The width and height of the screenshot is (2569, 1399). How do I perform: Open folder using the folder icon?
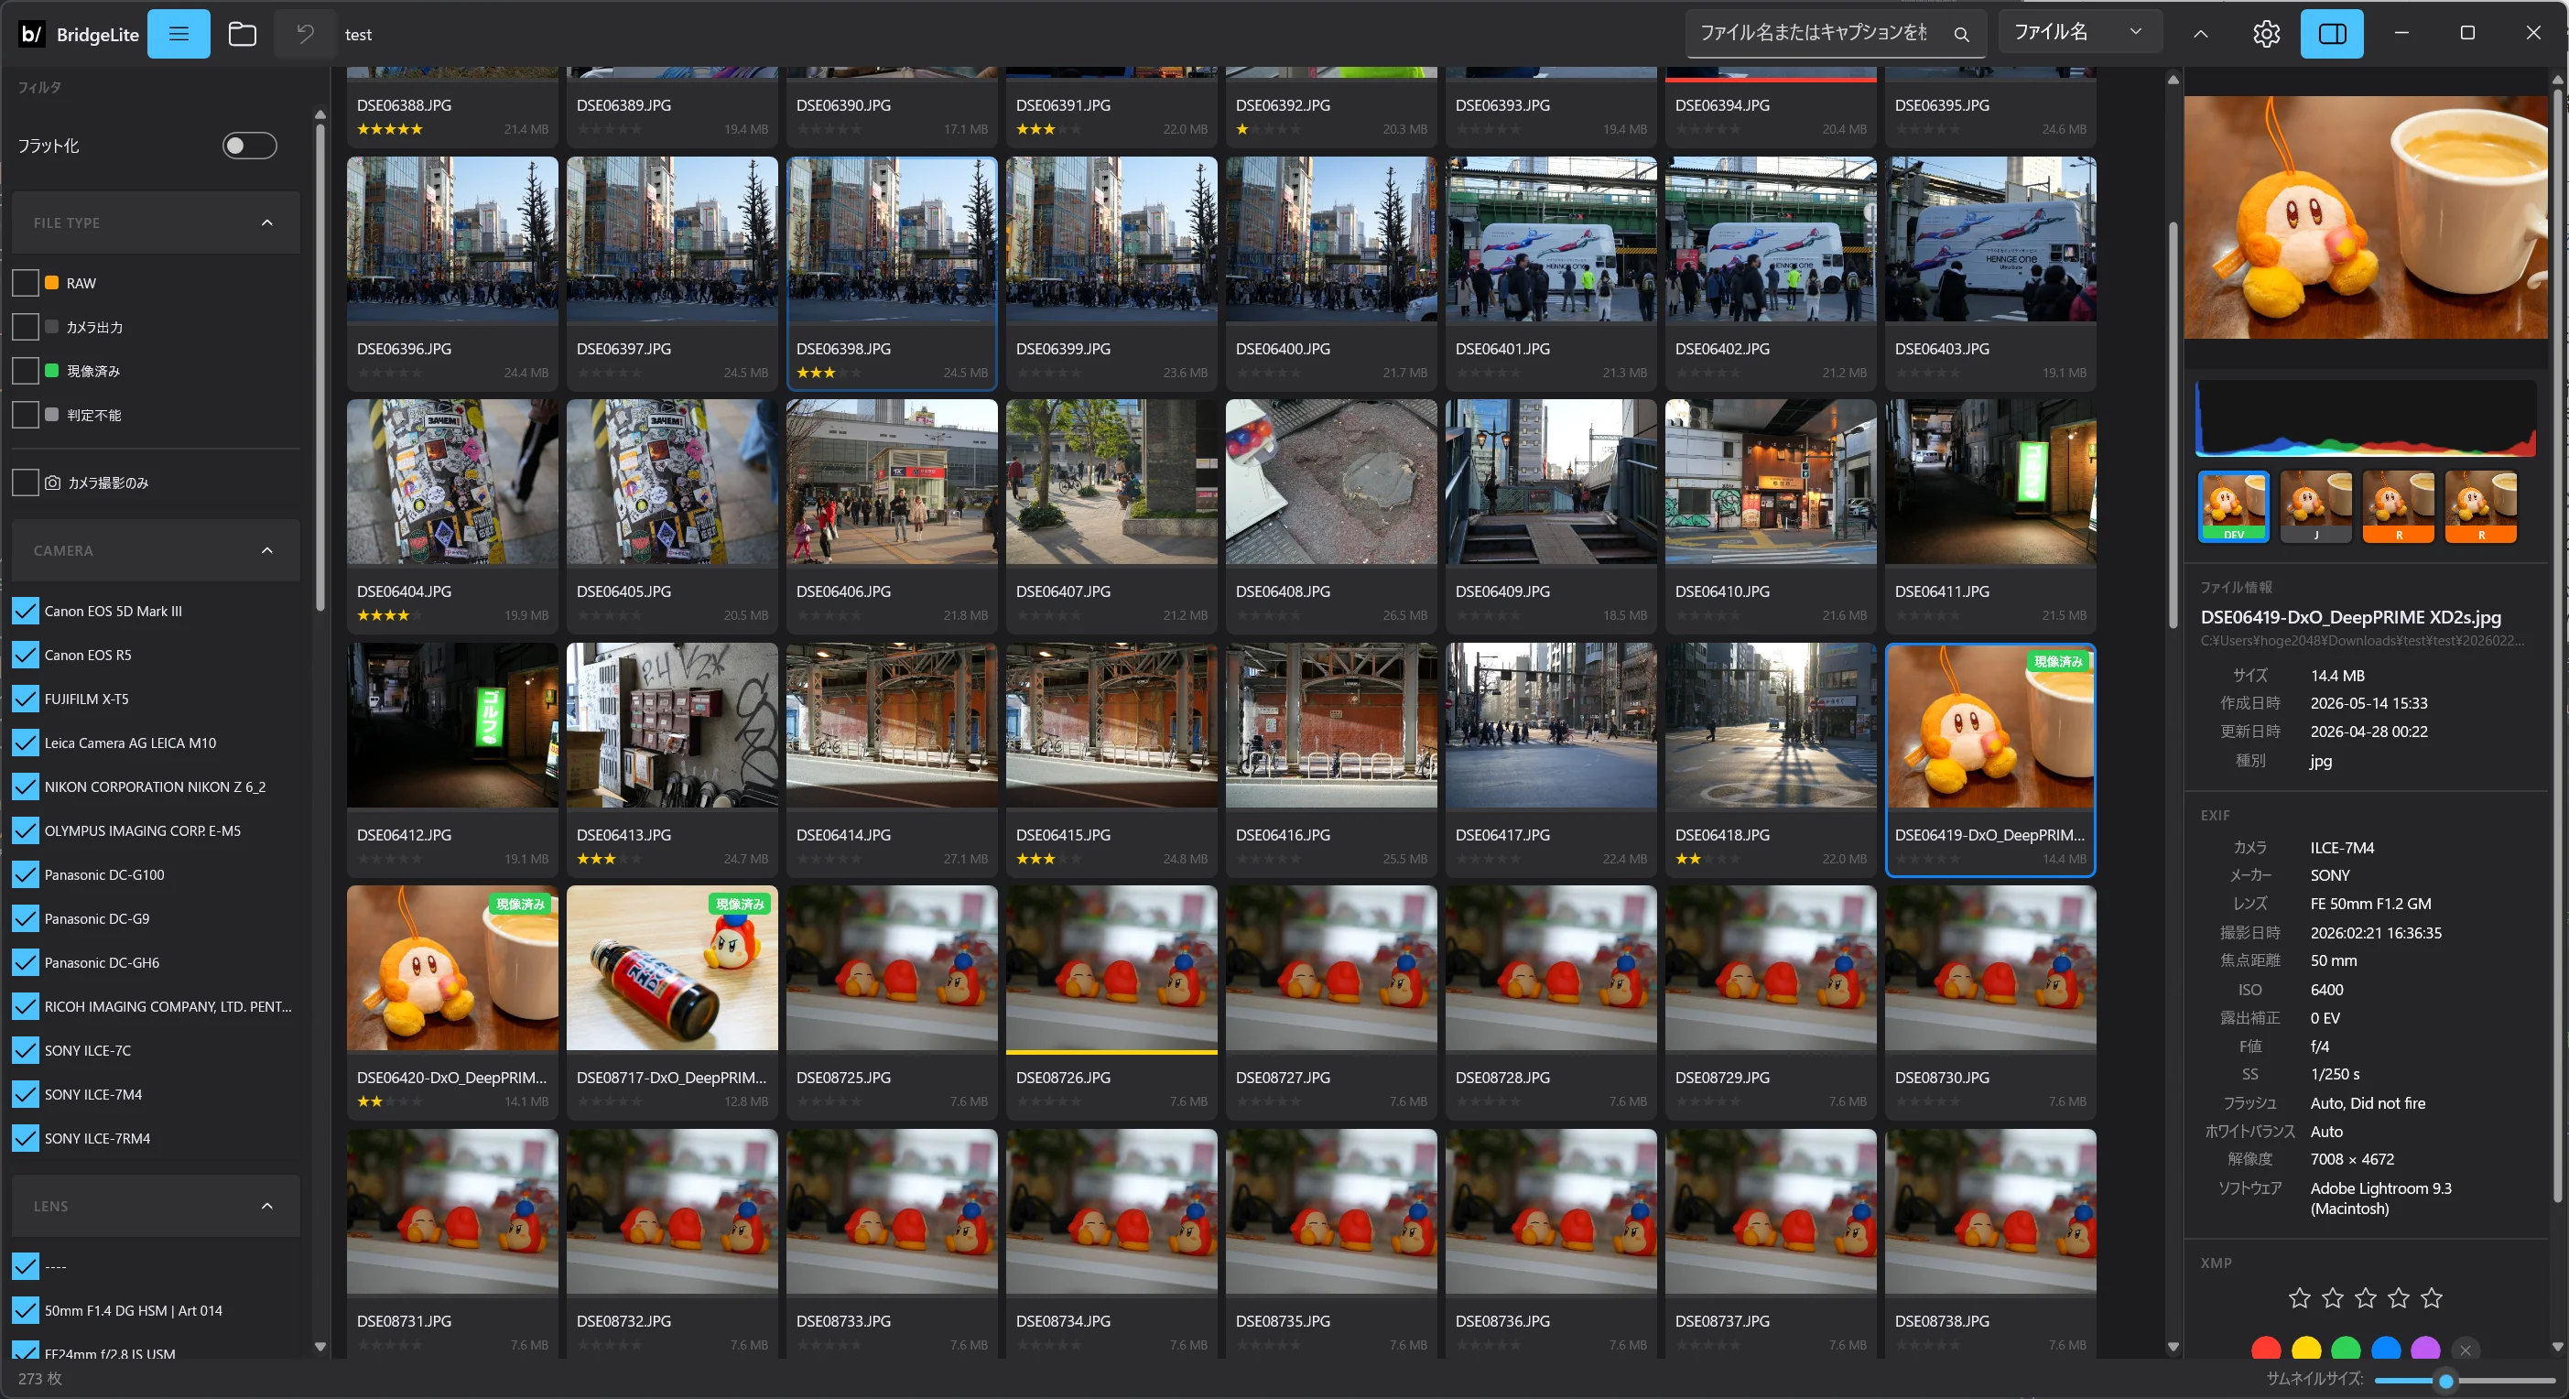click(243, 34)
